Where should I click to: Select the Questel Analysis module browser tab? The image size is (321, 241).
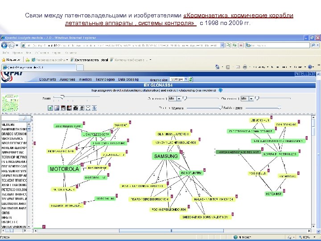point(38,67)
